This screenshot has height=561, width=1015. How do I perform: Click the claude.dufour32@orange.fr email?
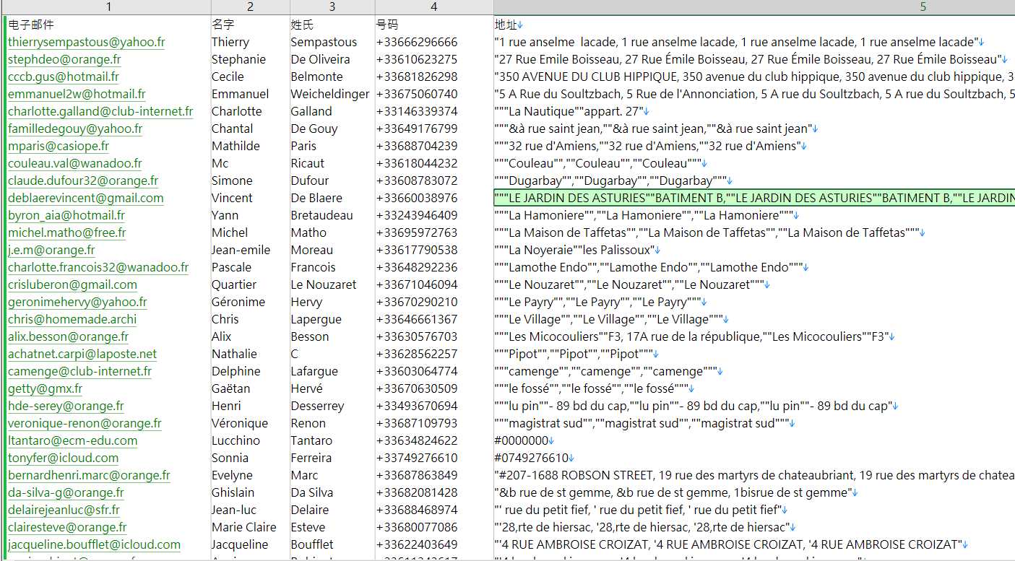[83, 181]
